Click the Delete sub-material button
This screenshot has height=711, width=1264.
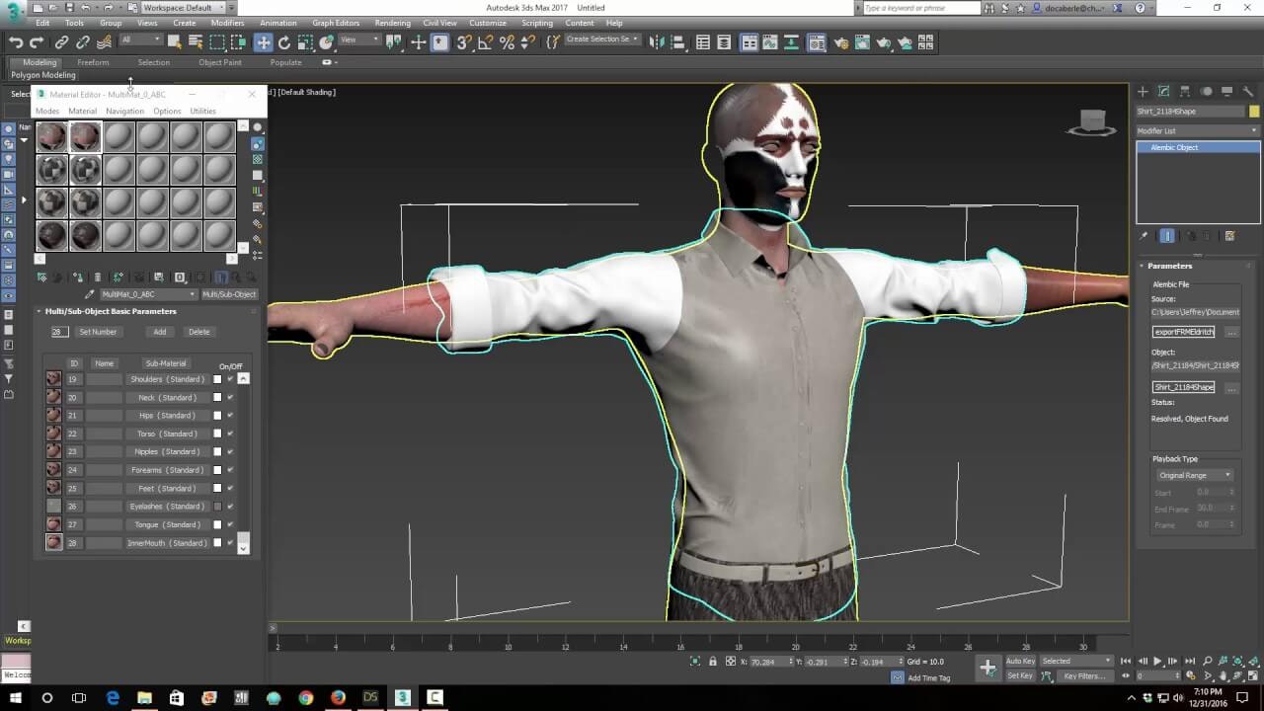click(198, 332)
